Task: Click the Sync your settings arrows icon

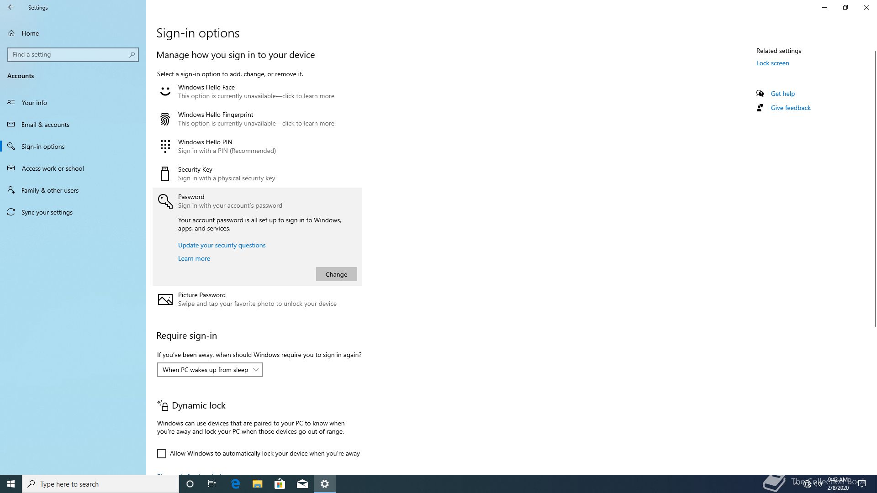Action: [11, 212]
